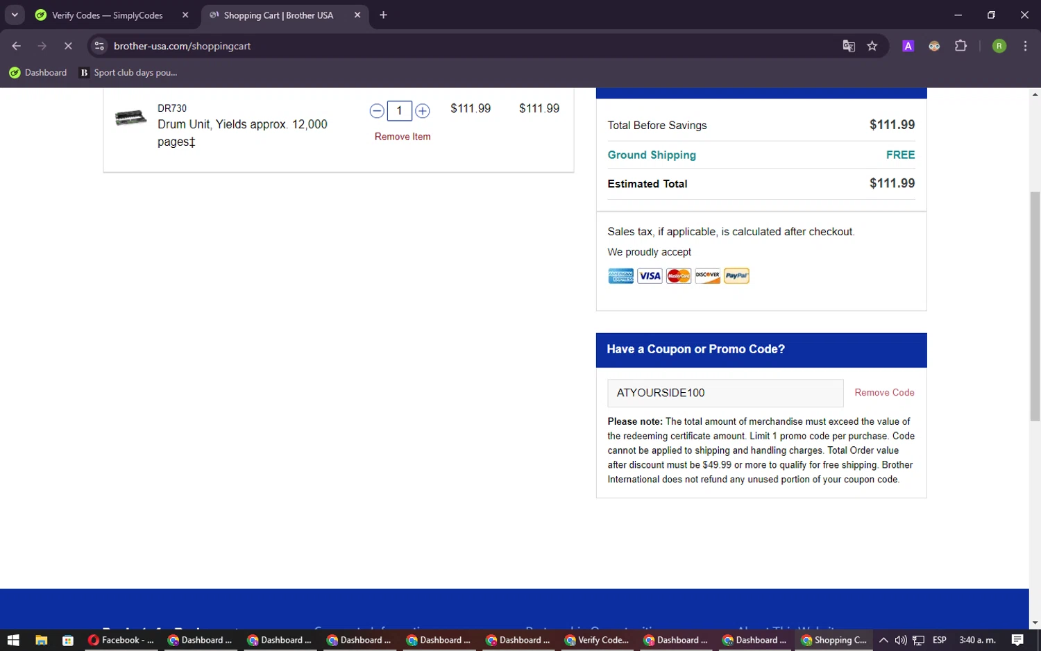The image size is (1041, 651).
Task: Click the page vertical scrollbar thumb
Action: click(1035, 306)
